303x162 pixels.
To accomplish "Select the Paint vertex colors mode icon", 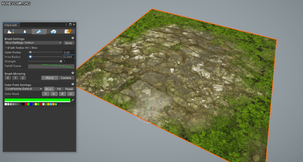I will [x=39, y=31].
